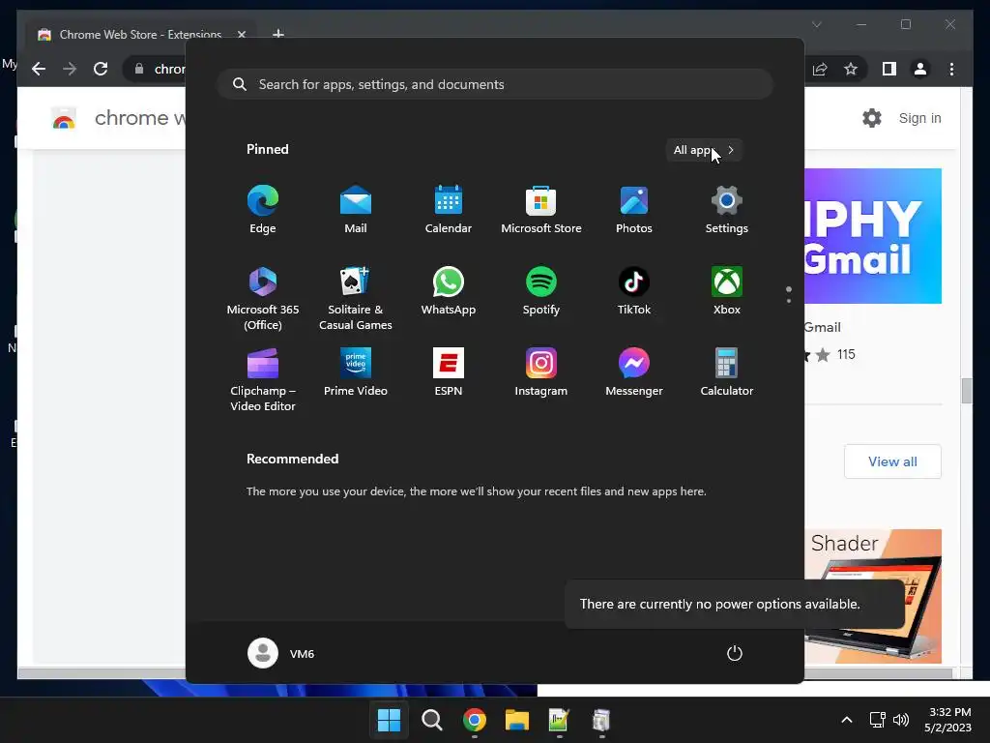Viewport: 990px width, 743px height.
Task: Click Chrome vertical scrollbar thumb
Action: 967,391
